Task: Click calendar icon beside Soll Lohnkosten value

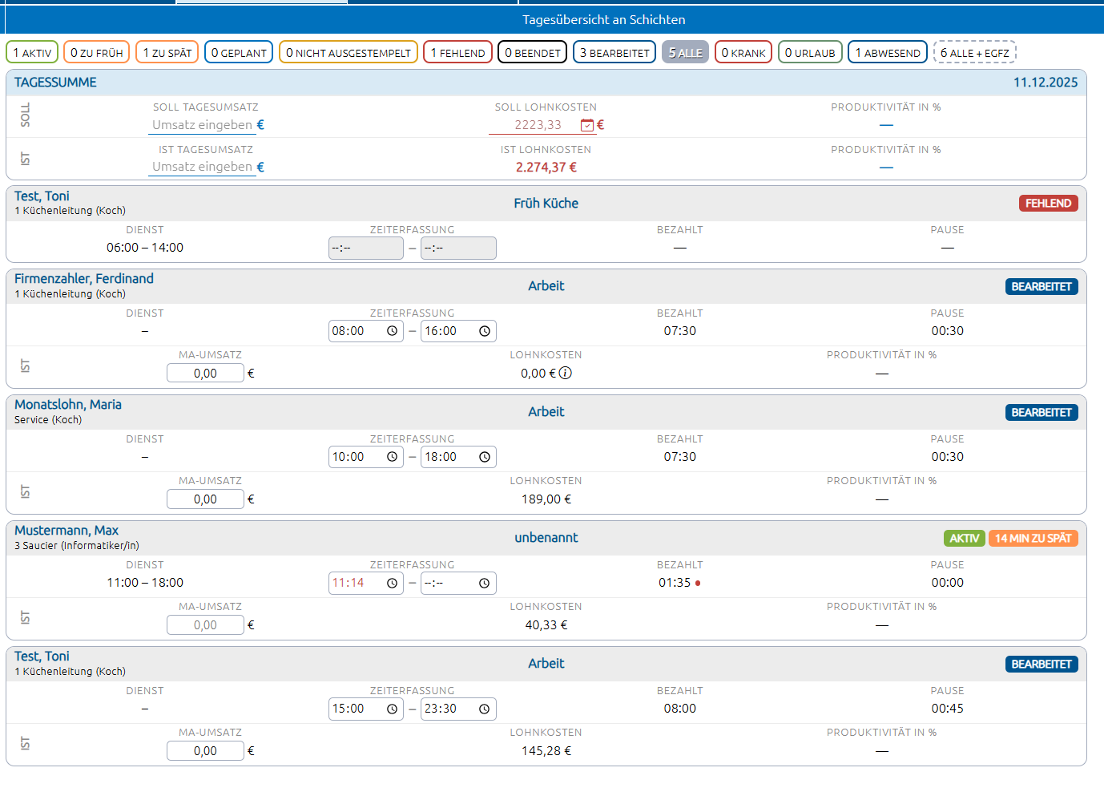Action: tap(587, 125)
